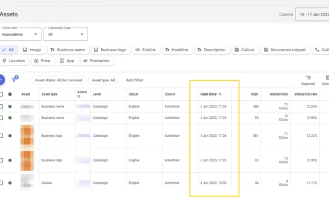Screen dimensions: 329x197
Task: Sort by the Level column header
Action: tap(97, 94)
